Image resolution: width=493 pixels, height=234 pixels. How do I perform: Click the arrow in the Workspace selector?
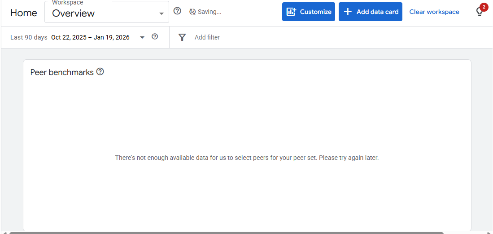pyautogui.click(x=161, y=13)
